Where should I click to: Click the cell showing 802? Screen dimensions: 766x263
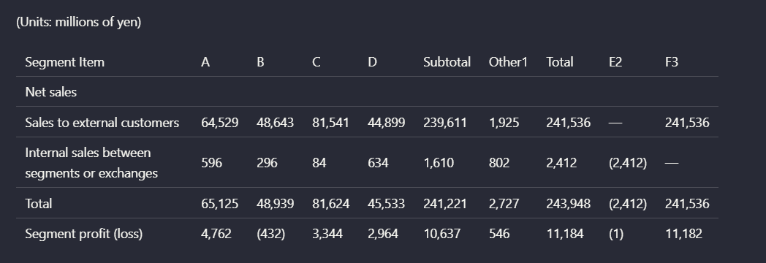coord(499,163)
